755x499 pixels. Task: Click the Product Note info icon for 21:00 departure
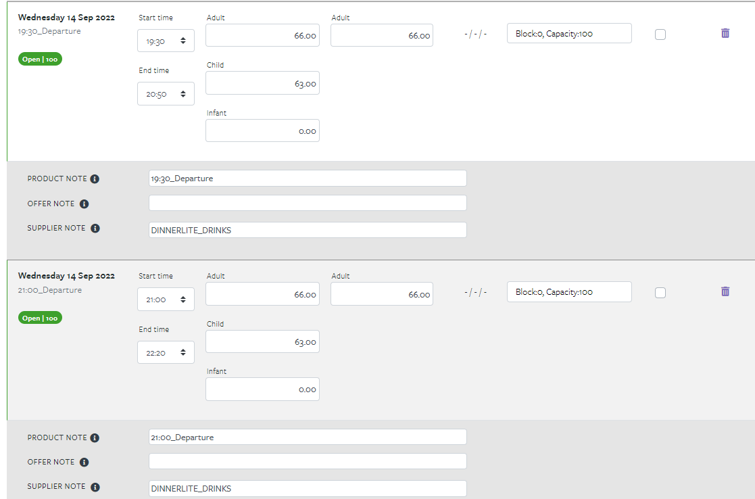(x=95, y=437)
